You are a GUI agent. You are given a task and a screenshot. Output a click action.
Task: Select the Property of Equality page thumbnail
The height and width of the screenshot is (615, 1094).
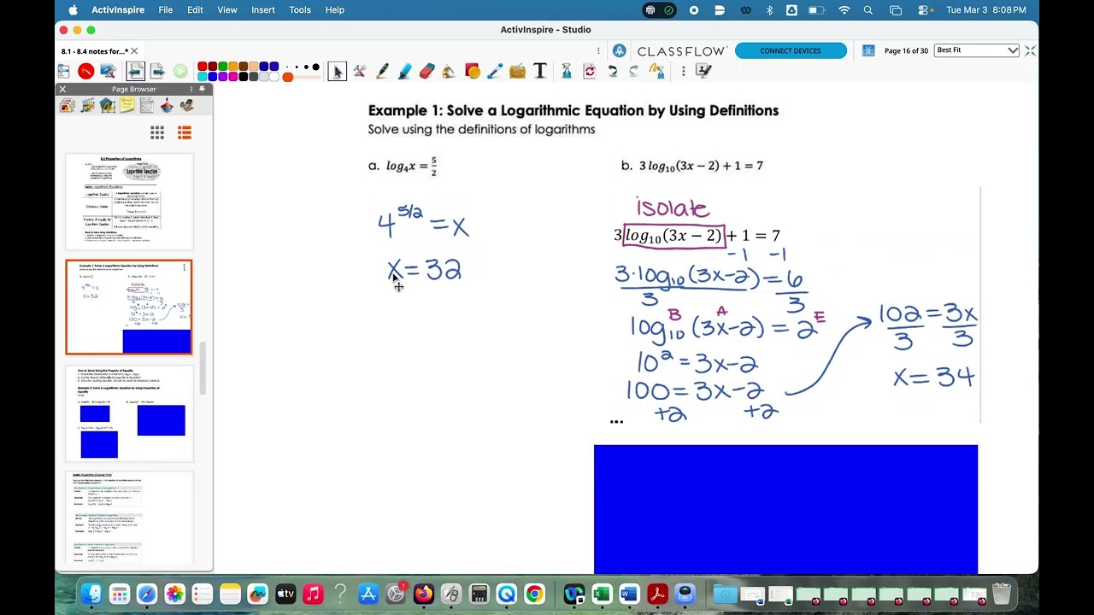tap(129, 414)
